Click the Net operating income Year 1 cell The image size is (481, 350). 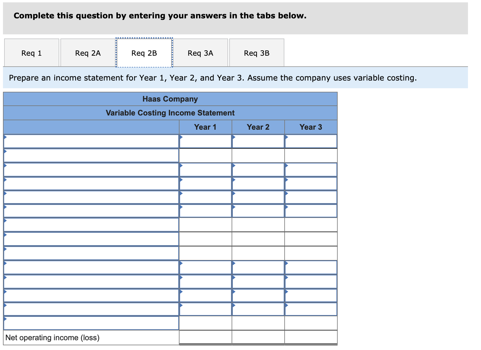tap(206, 337)
